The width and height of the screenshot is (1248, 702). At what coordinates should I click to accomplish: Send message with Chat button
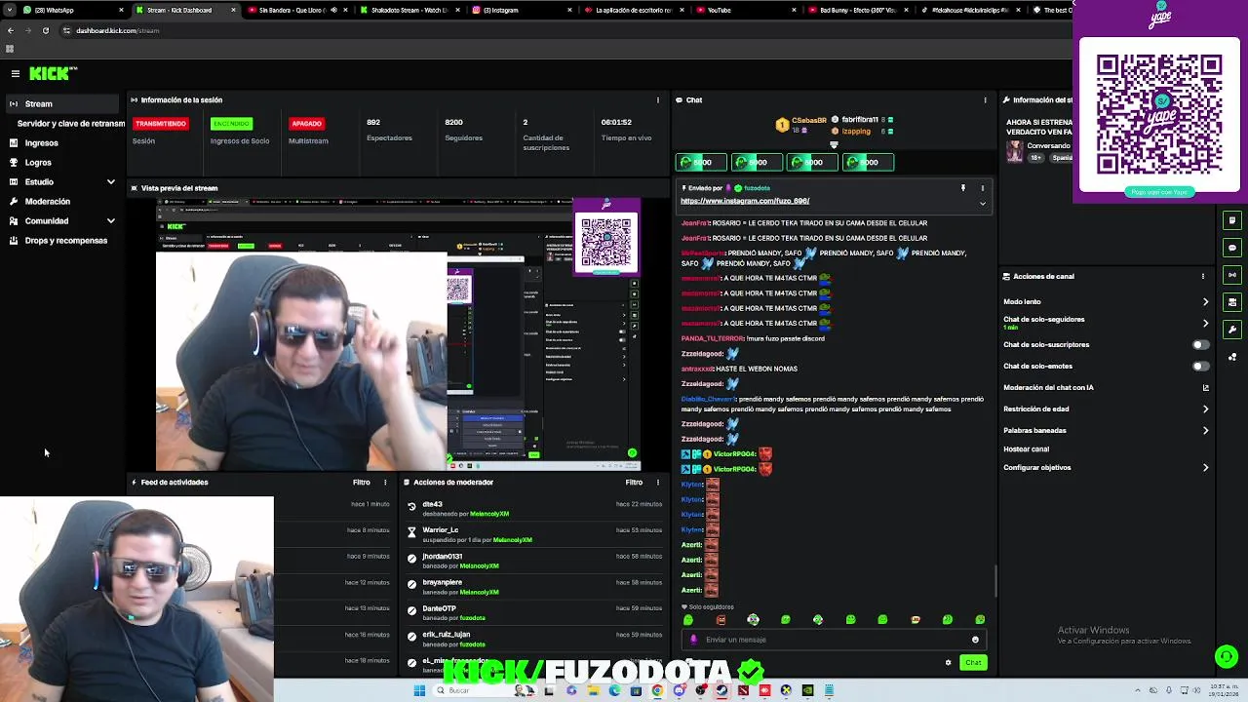point(973,663)
